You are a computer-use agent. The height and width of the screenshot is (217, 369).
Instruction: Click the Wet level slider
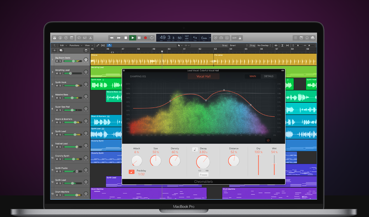tap(274, 165)
